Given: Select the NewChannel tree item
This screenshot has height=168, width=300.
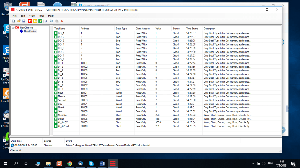Looking at the screenshot, I should [27, 28].
